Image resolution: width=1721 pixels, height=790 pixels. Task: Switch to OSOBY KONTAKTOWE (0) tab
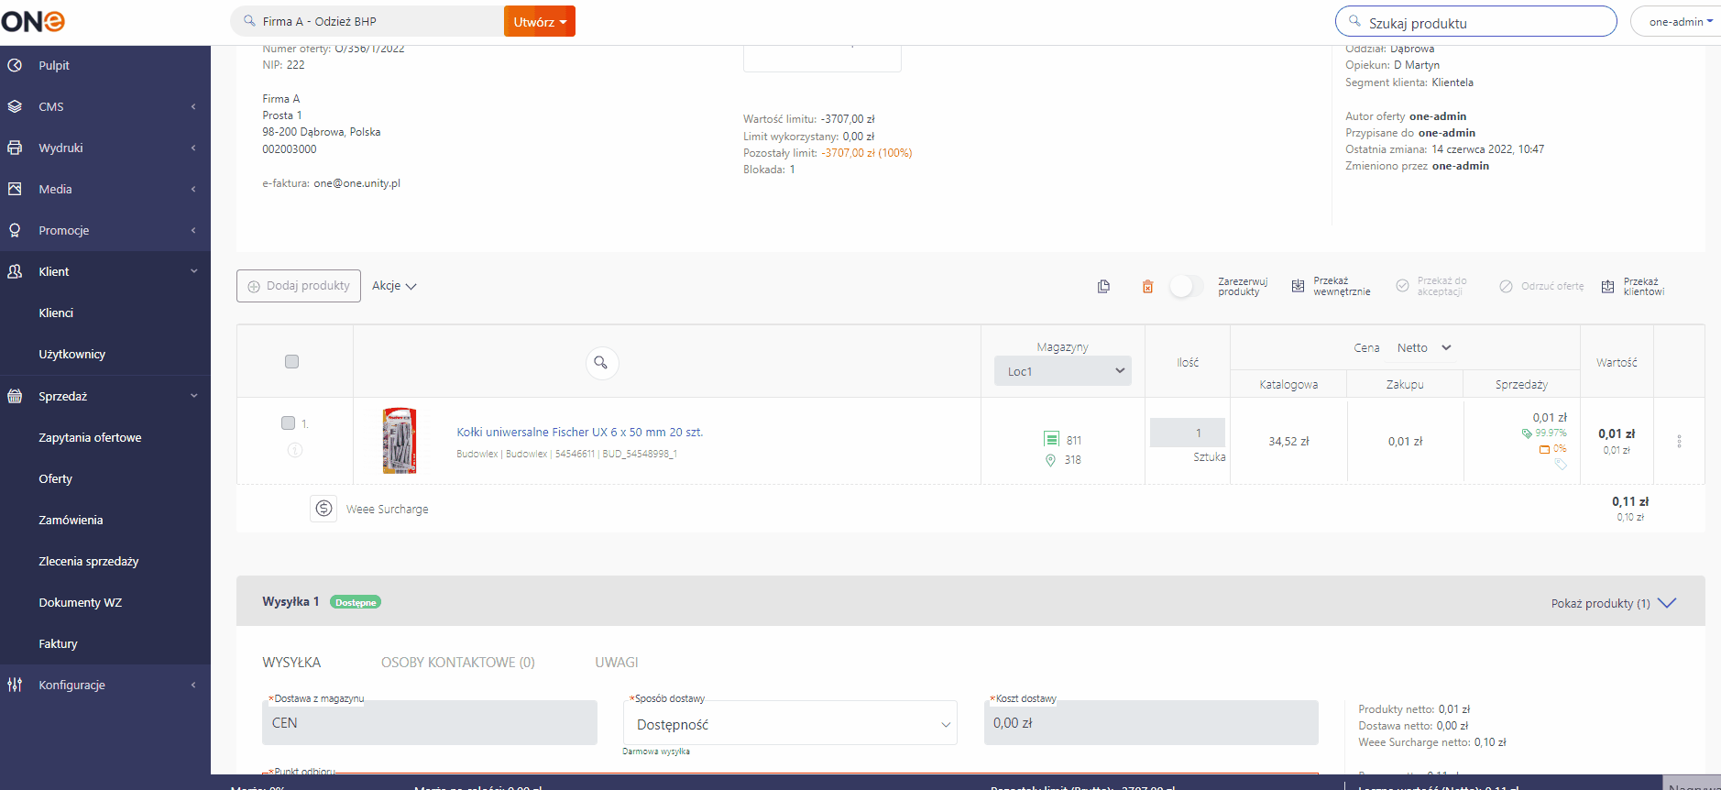(x=458, y=662)
